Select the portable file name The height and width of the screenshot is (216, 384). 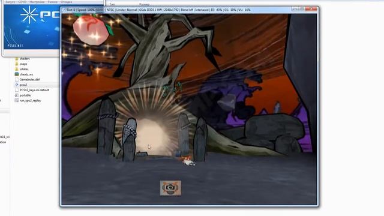point(25,95)
